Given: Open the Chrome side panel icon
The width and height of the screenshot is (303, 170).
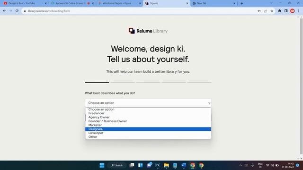Looking at the screenshot, I should point(286,11).
